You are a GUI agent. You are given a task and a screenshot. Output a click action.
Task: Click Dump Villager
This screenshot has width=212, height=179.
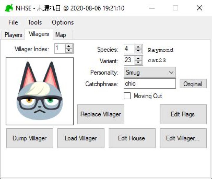[30, 138]
